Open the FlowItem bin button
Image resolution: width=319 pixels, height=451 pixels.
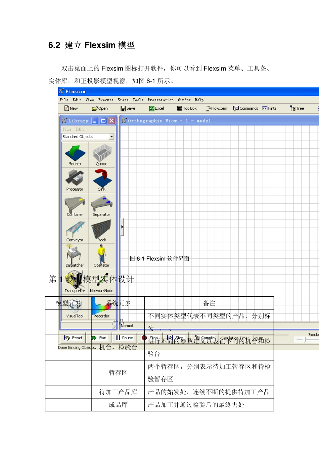pyautogui.click(x=217, y=108)
